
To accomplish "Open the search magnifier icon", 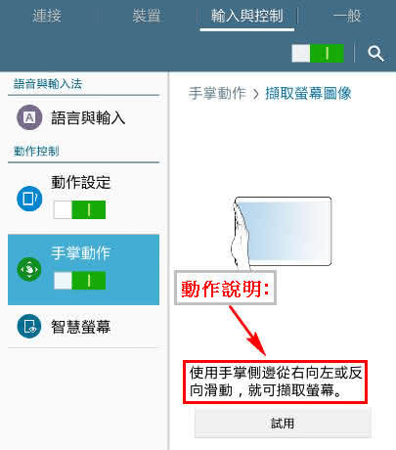I will (x=375, y=54).
